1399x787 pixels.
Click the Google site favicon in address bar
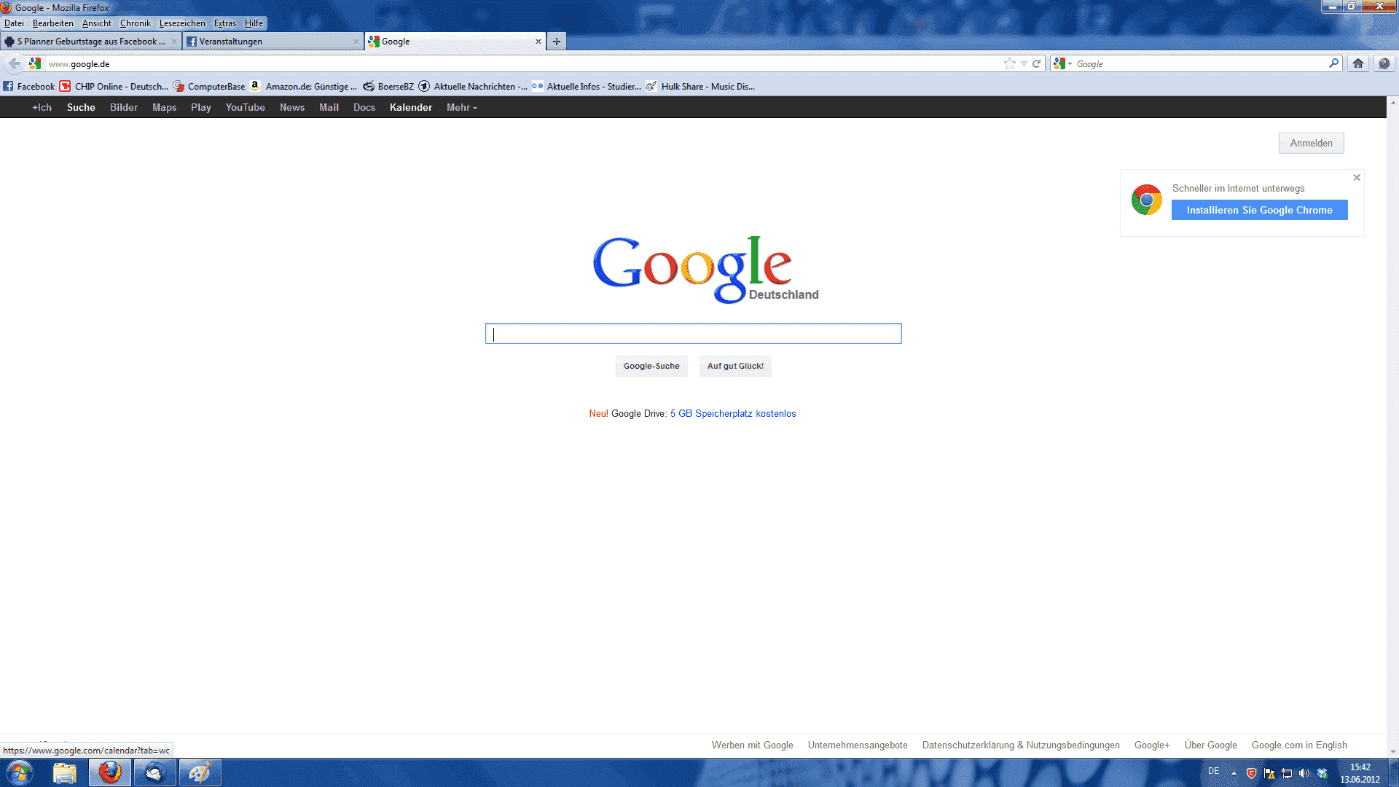tap(35, 63)
